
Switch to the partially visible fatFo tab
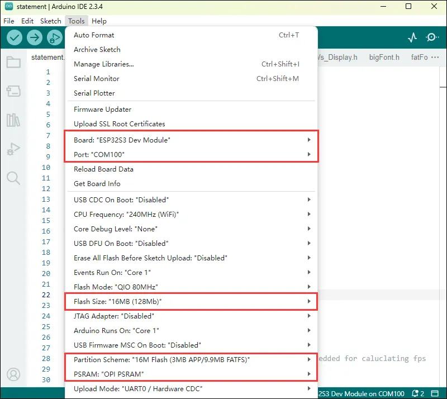pyautogui.click(x=419, y=58)
